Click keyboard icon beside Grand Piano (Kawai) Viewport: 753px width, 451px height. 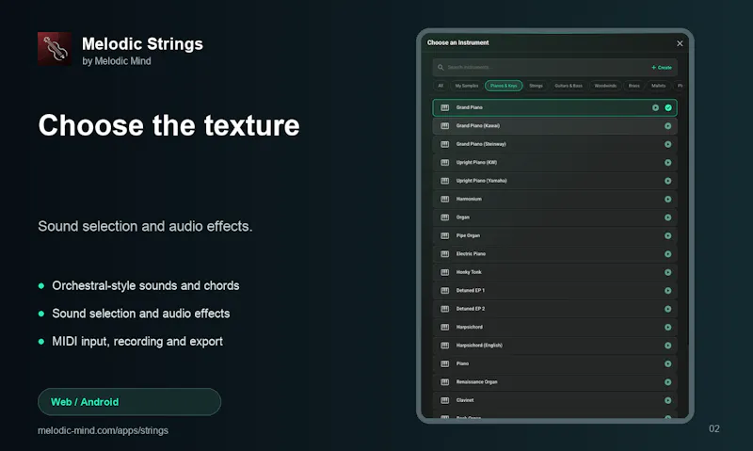pos(444,126)
